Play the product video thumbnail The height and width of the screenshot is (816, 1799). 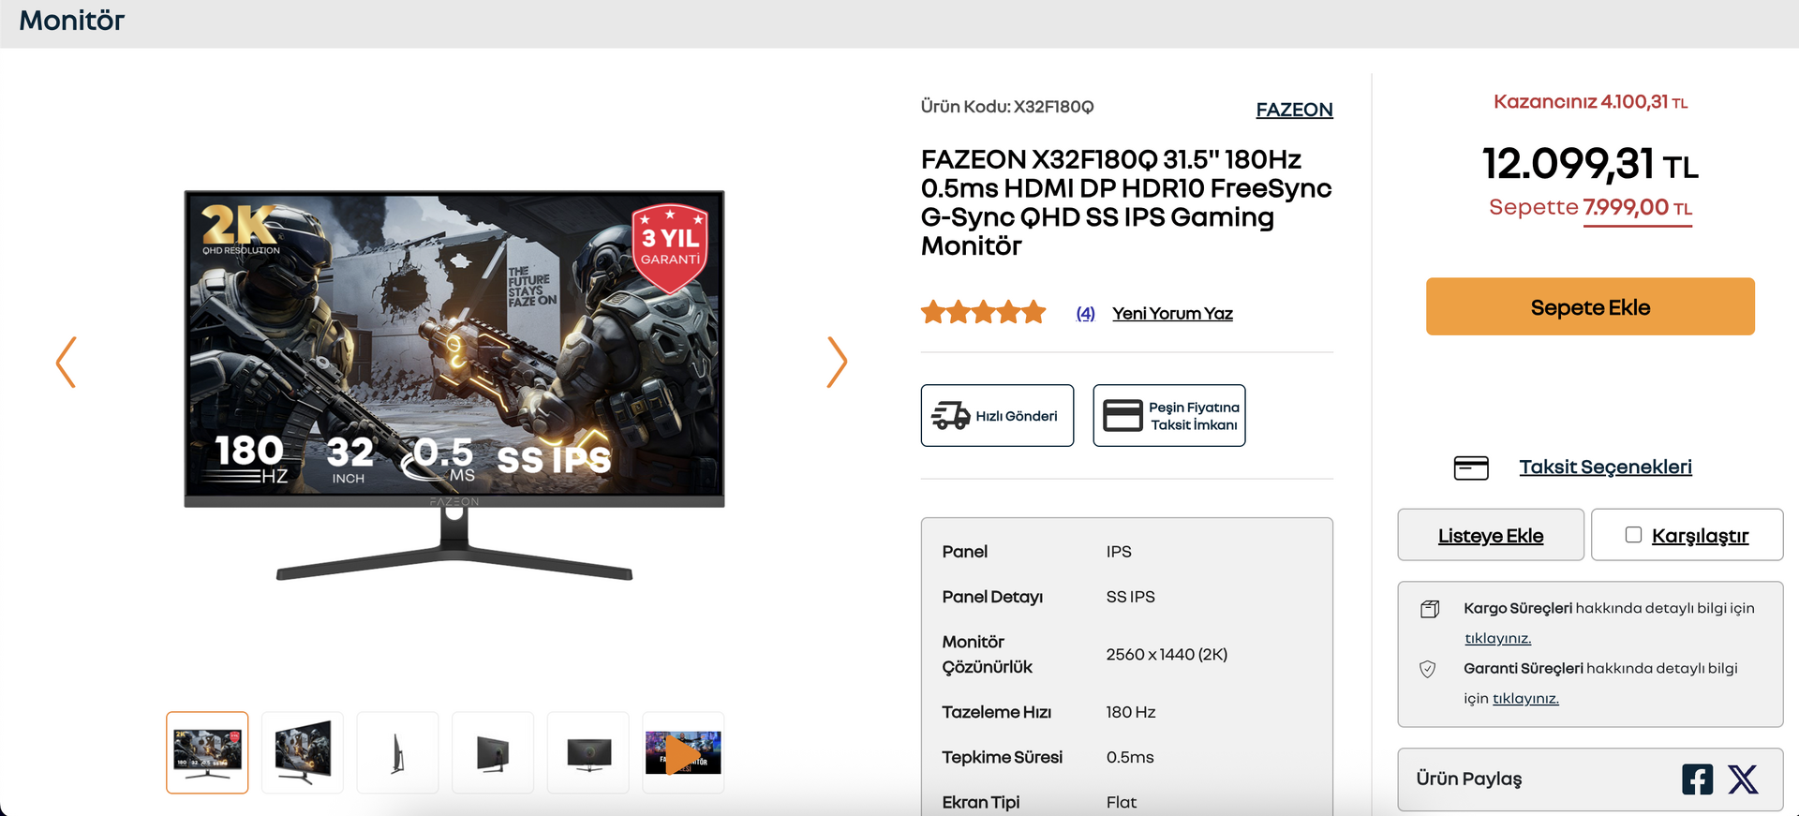(683, 752)
